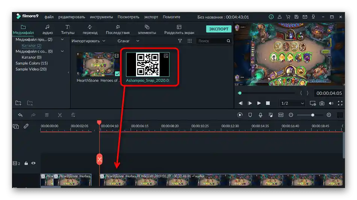Collapse the Медиафайл про... (2) folder
357x200 pixels.
coord(62,39)
